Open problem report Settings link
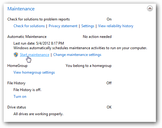Screen dimensions: 162x128 click(88, 26)
